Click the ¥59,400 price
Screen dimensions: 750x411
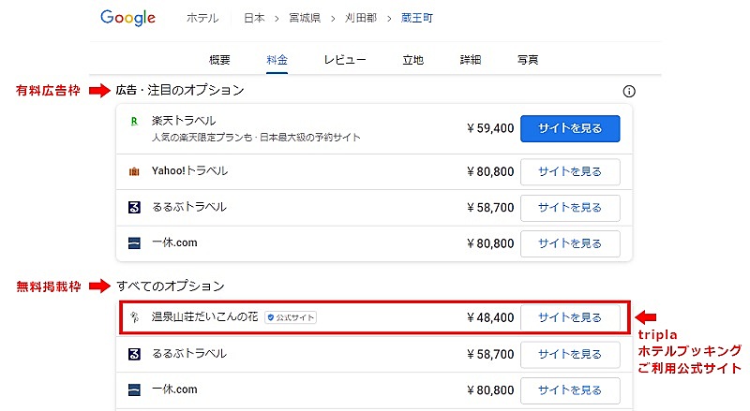(490, 128)
